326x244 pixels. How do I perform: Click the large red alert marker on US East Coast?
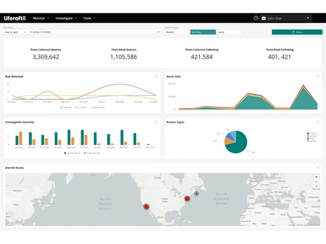[x=187, y=198]
